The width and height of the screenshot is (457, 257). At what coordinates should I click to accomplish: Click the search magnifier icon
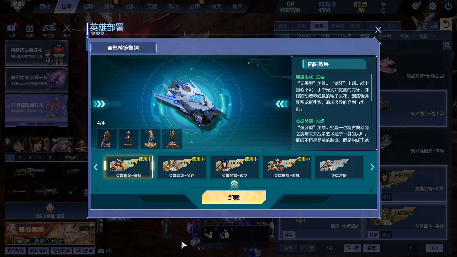point(448,45)
